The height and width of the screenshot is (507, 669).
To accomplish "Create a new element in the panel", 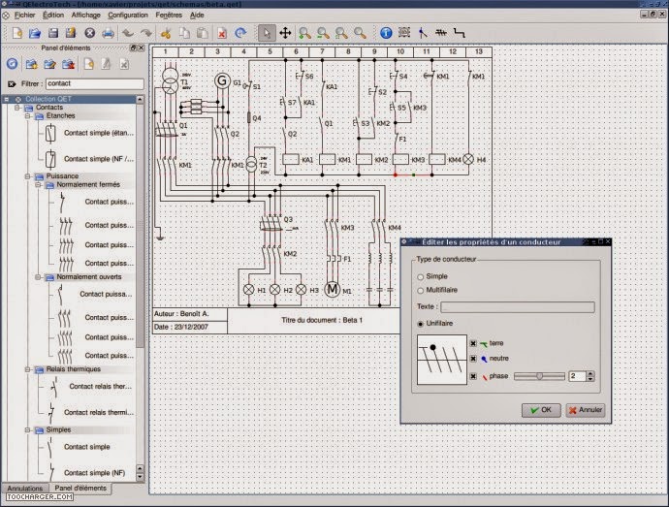I will (88, 64).
